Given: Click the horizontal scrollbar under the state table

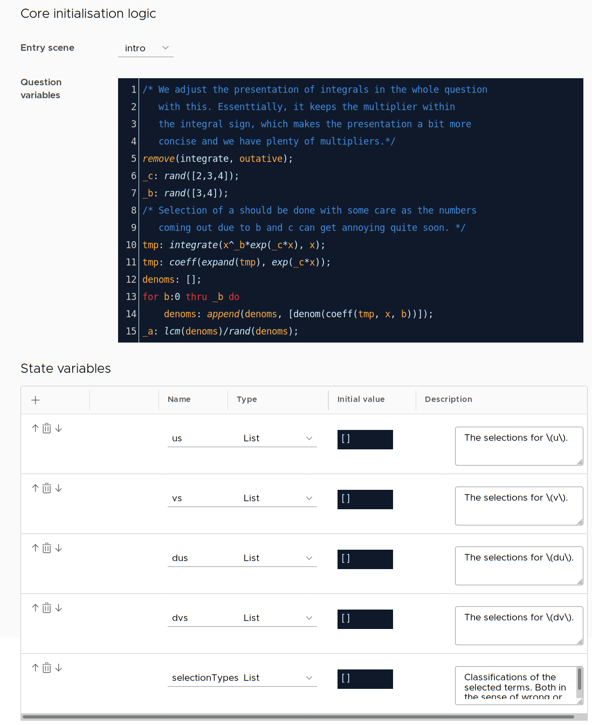Looking at the screenshot, I should coord(298,717).
